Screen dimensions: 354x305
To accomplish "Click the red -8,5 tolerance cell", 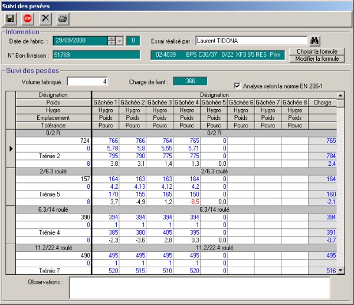I will 186,201.
